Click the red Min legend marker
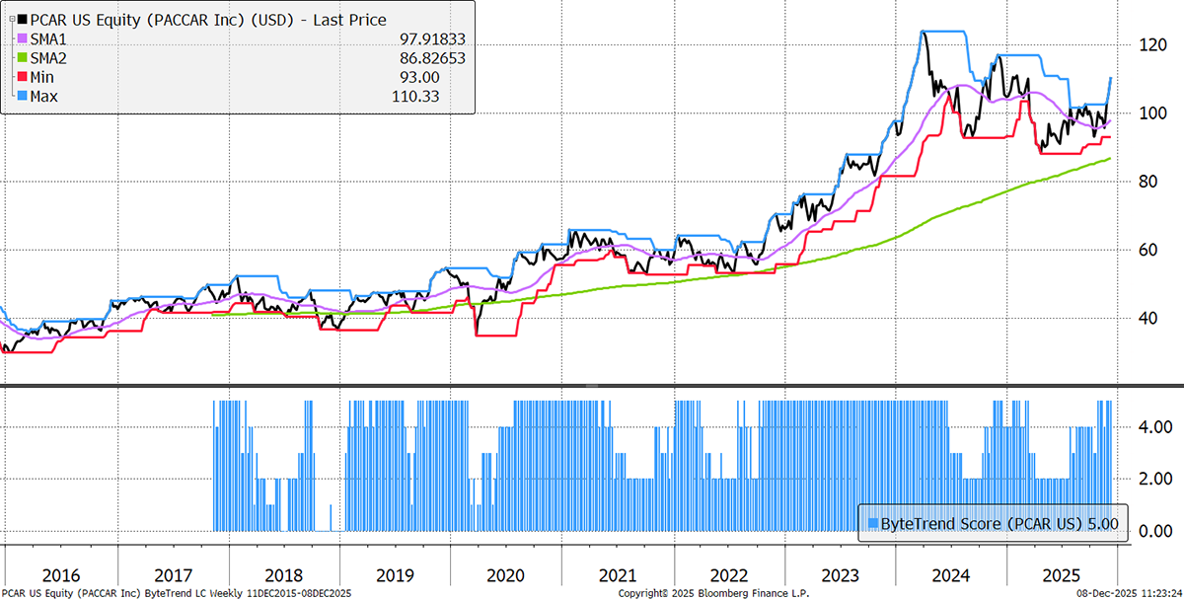The width and height of the screenshot is (1184, 600). 11,77
